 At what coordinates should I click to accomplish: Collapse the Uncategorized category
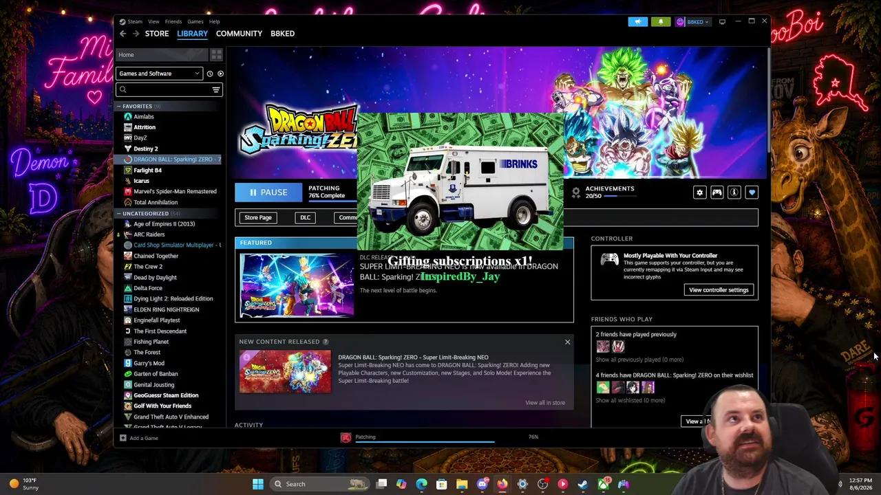tap(118, 214)
